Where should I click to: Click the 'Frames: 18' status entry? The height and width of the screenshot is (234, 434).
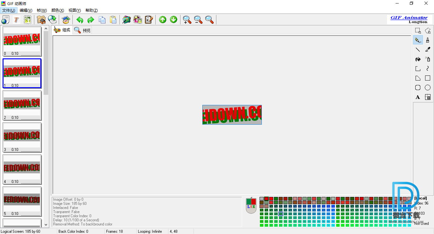114,231
